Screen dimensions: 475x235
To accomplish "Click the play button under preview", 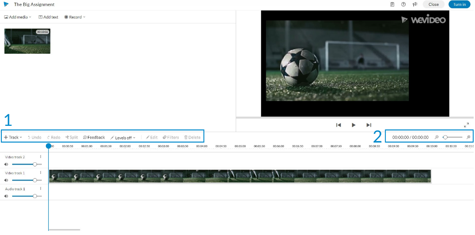I will point(353,125).
